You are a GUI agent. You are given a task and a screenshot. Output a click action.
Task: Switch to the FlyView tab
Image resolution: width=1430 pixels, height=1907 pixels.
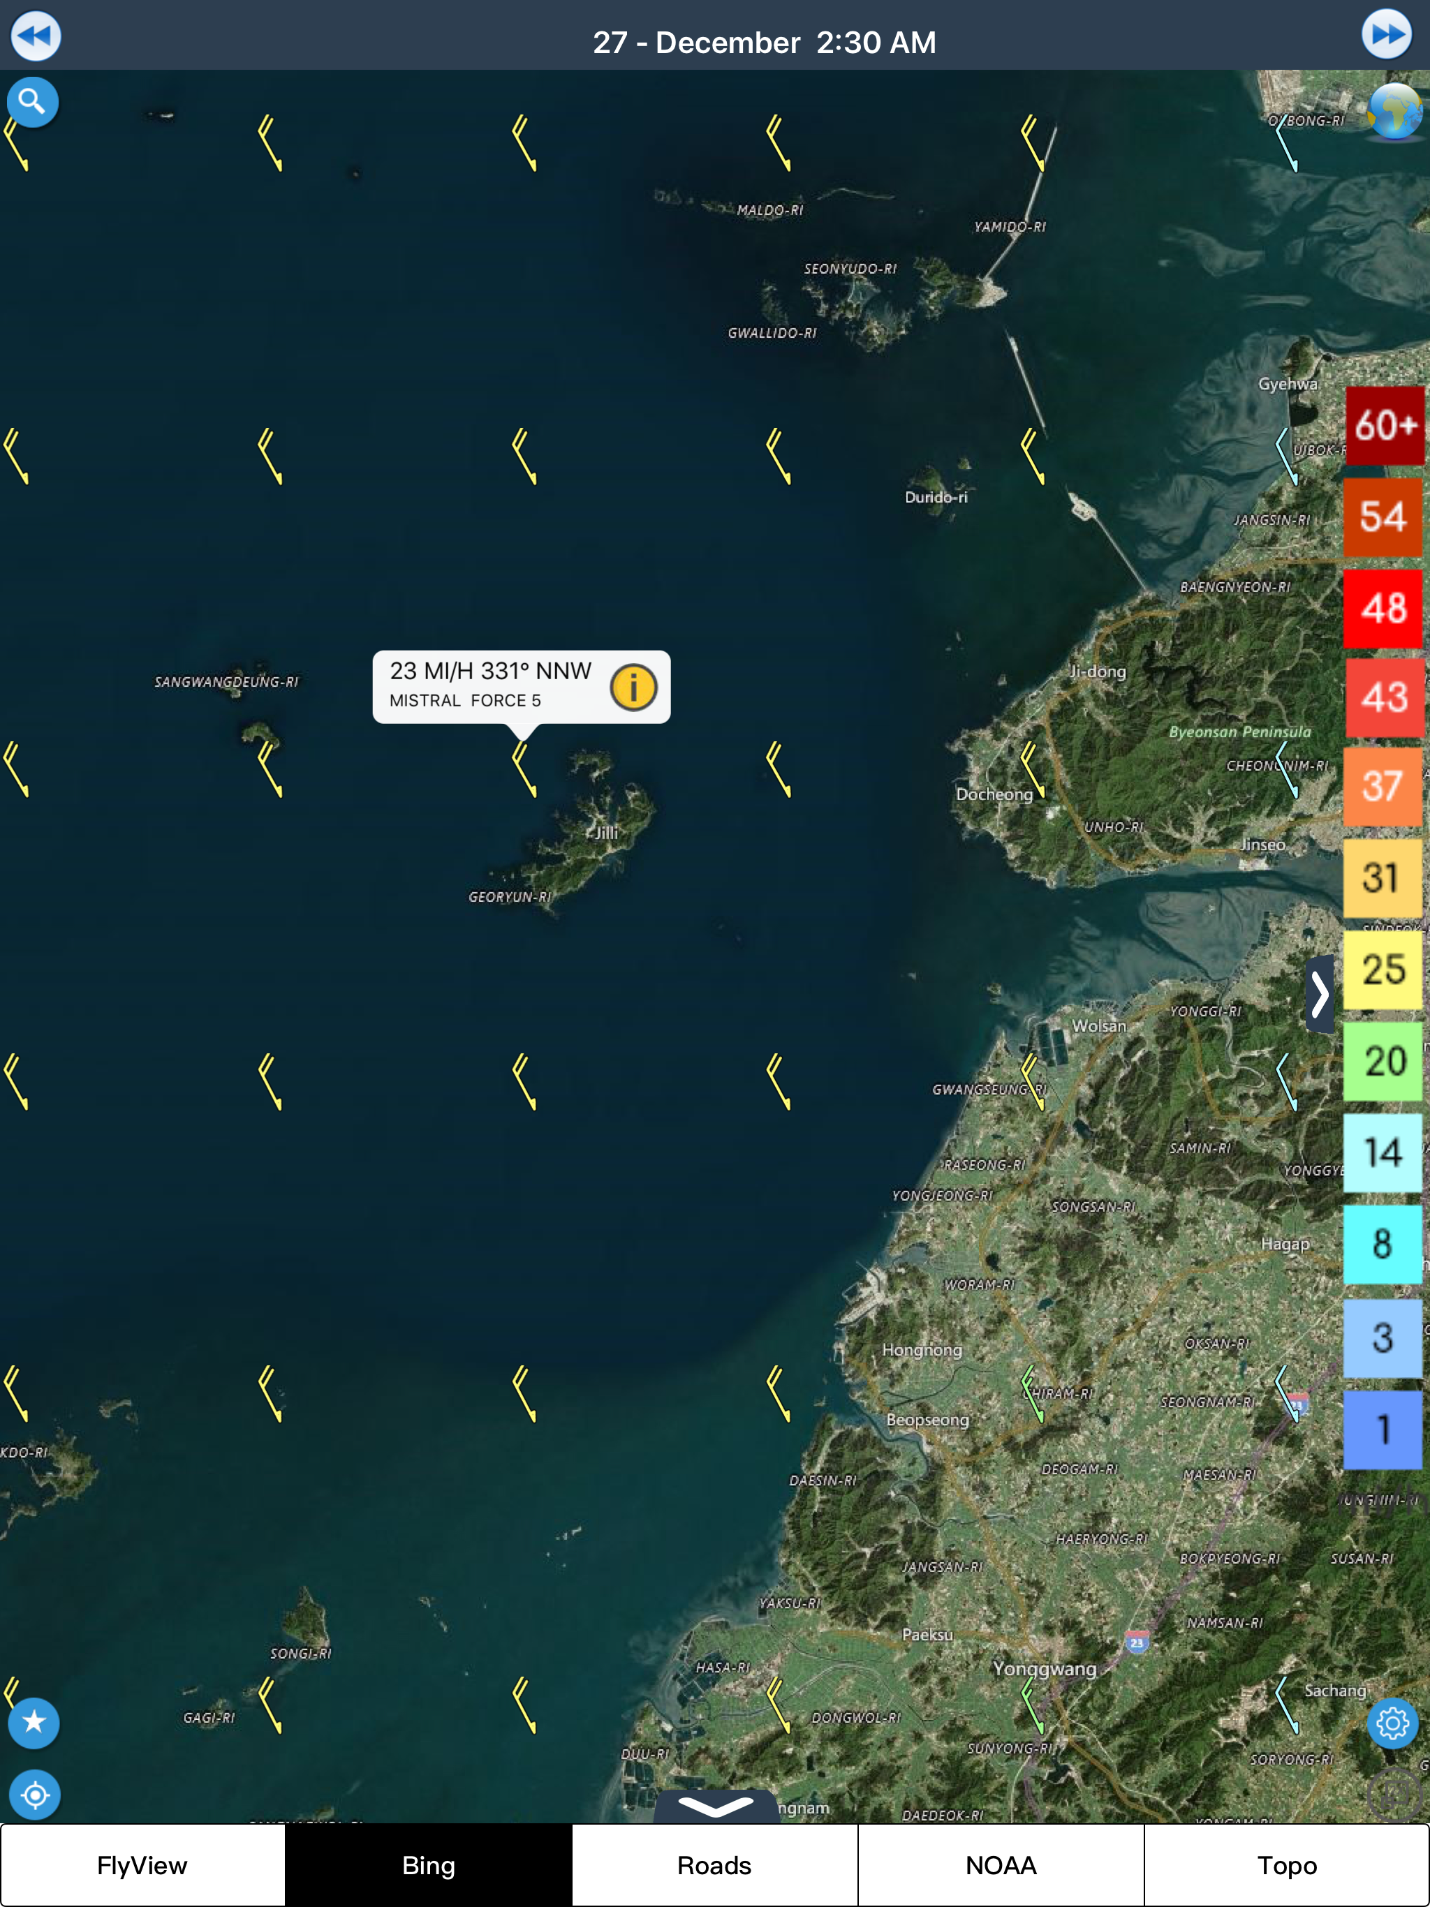tap(142, 1864)
